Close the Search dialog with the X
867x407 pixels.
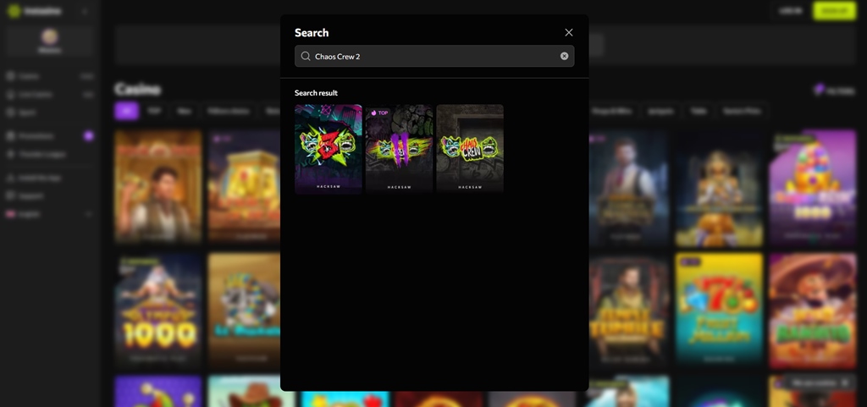coord(568,32)
